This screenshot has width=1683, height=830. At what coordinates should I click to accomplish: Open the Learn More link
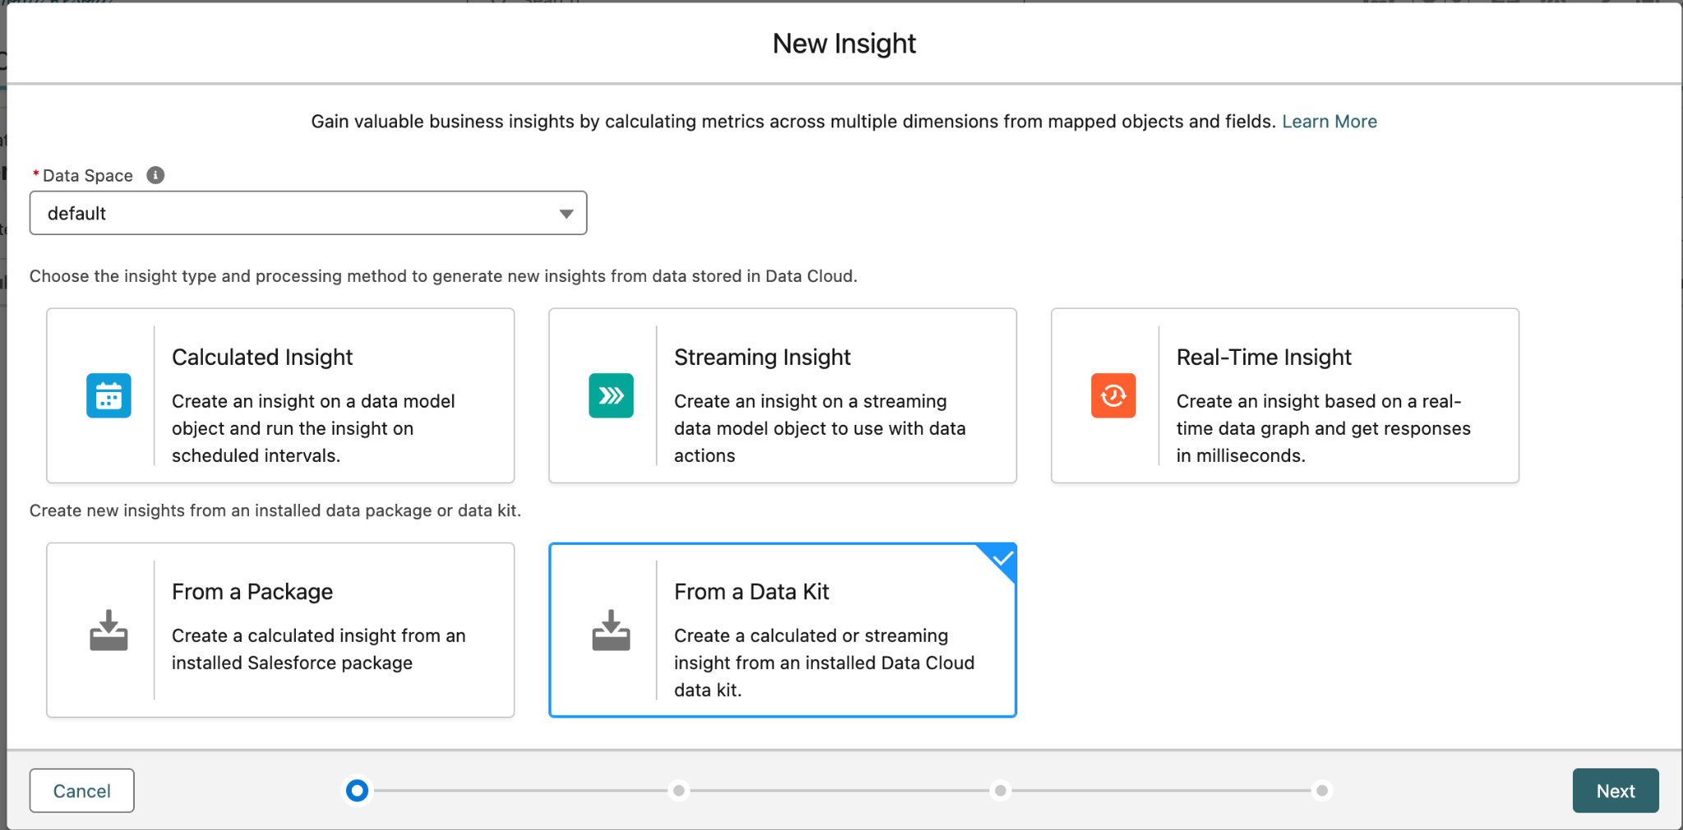1329,122
